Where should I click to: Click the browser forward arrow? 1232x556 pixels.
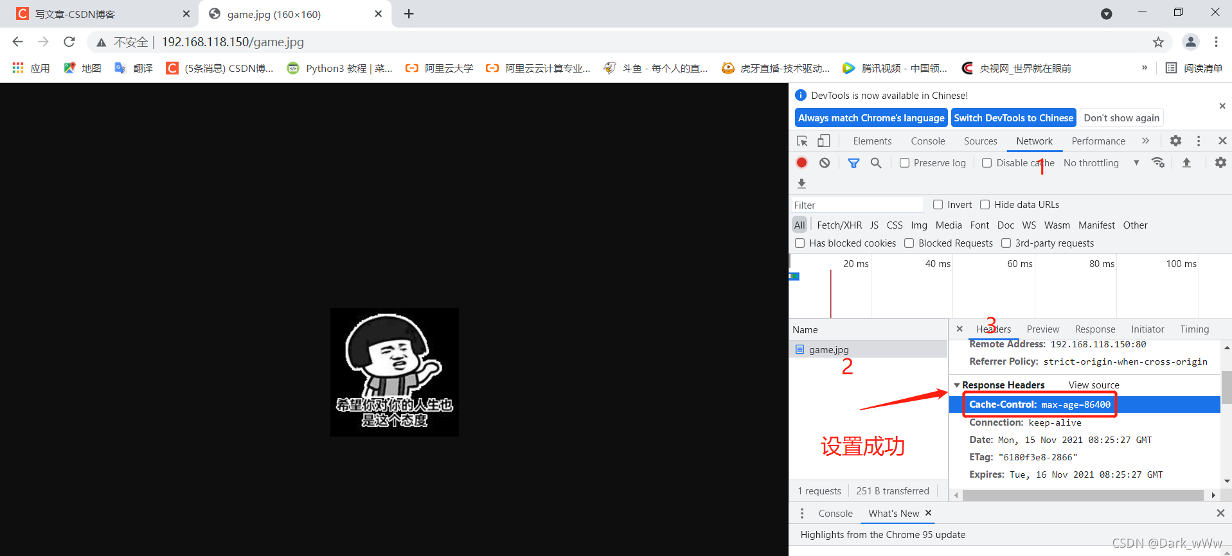click(43, 42)
